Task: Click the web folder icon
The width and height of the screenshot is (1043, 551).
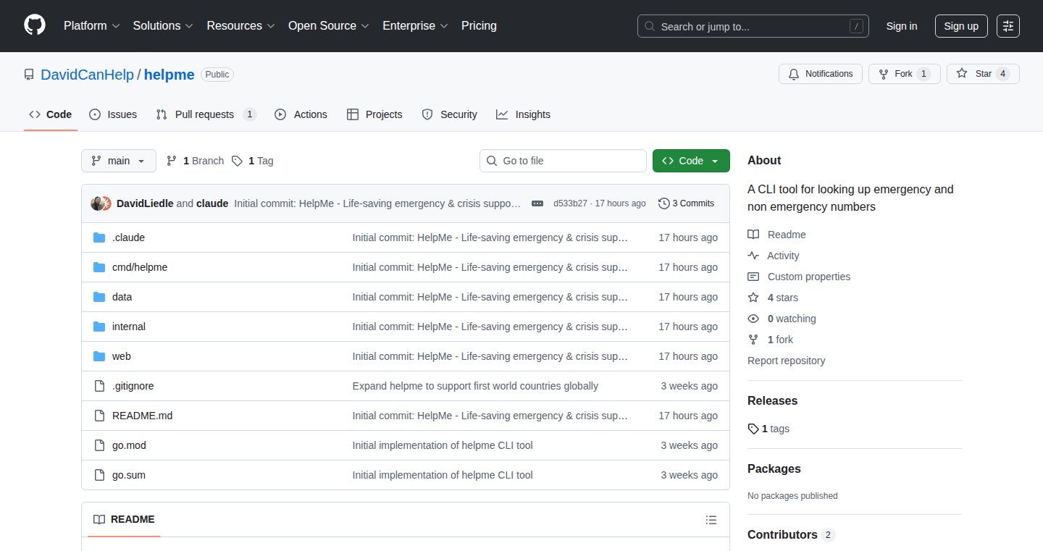Action: pos(99,356)
